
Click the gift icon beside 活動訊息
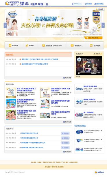tap(43, 45)
